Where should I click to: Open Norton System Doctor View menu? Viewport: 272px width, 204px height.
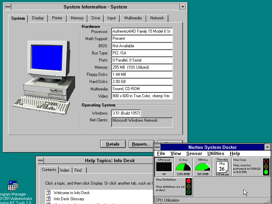point(175,154)
